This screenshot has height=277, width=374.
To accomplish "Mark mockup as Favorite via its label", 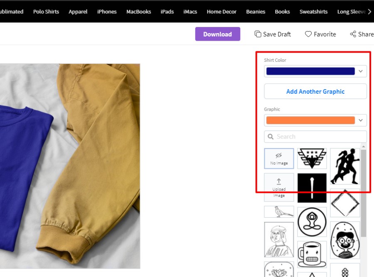I will tap(325, 34).
